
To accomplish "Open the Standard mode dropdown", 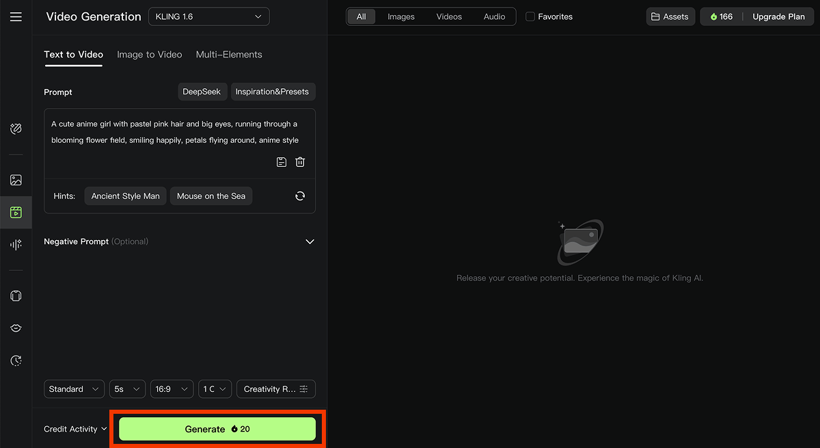I will 74,389.
